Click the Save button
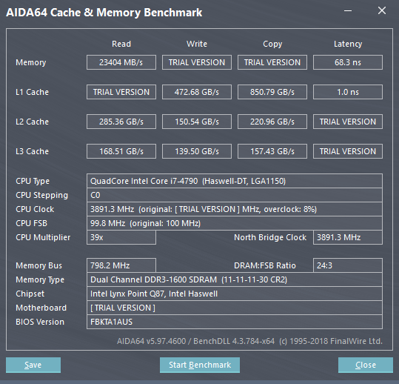Viewport: 399px width, 384px height. click(33, 365)
